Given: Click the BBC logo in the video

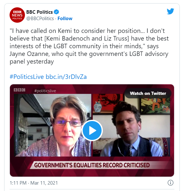Looking at the screenshot, I should click(x=19, y=90).
